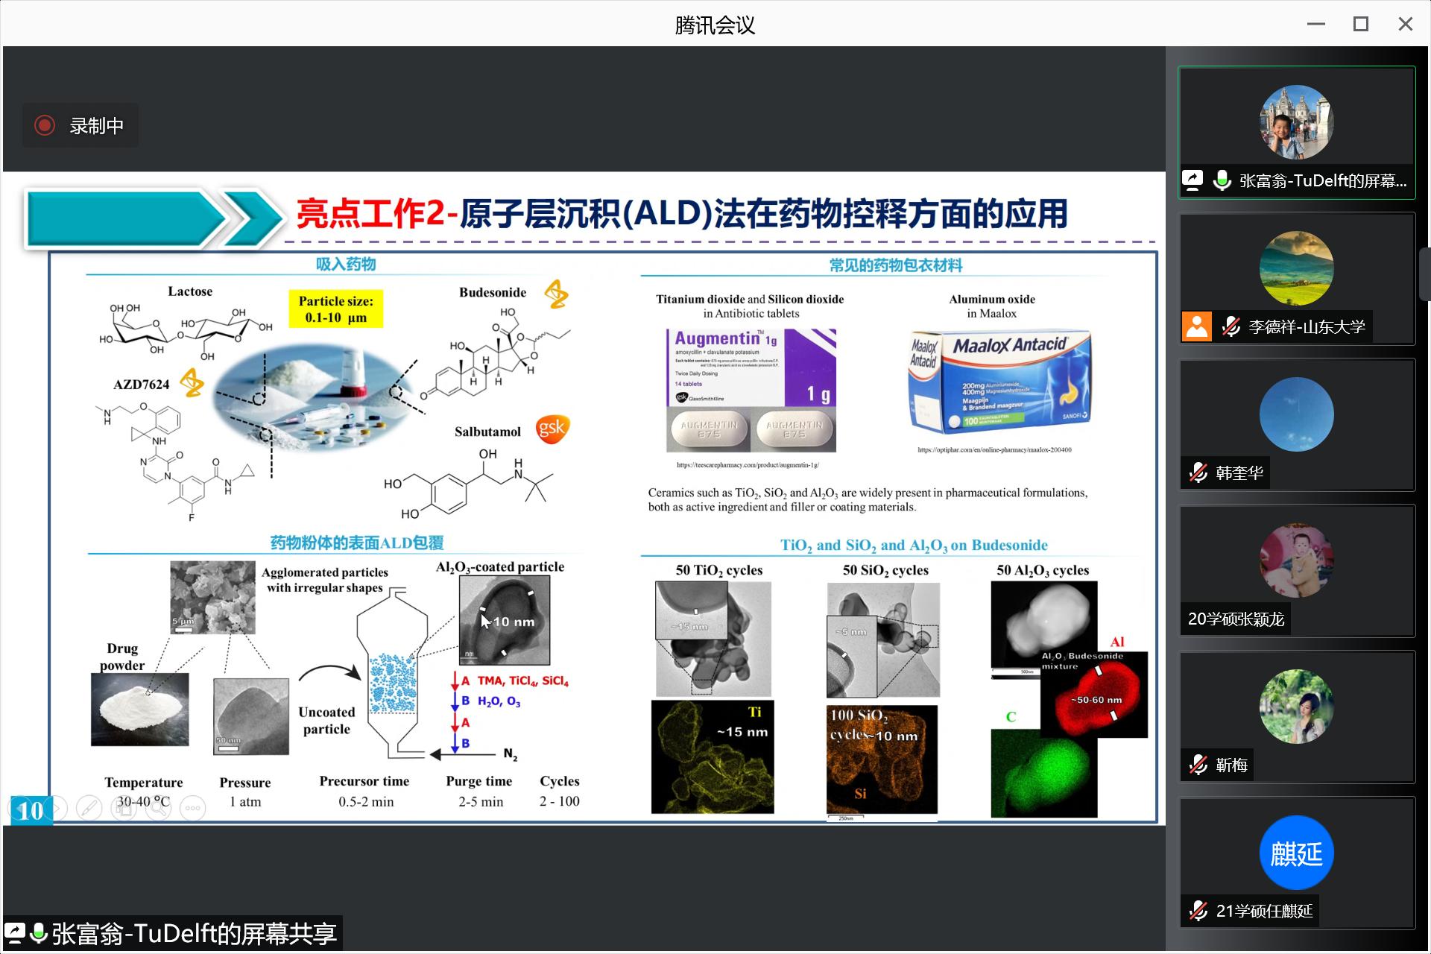Select the pen annotation tool on slide
This screenshot has width=1431, height=954.
(89, 808)
